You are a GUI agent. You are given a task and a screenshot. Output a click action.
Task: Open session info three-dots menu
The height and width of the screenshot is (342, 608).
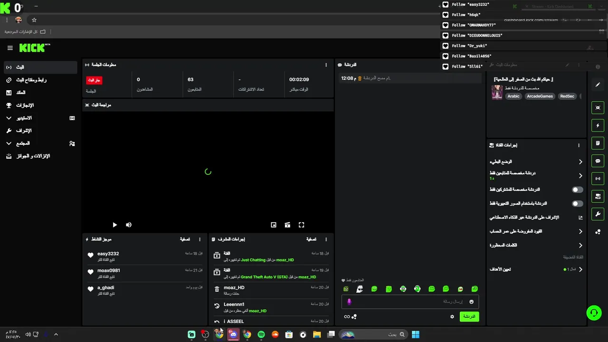click(326, 65)
